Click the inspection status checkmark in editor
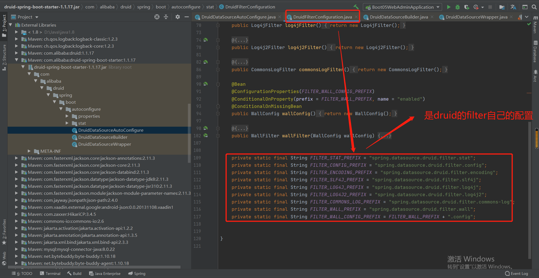Viewport: 539px width, 278px height. point(529,24)
